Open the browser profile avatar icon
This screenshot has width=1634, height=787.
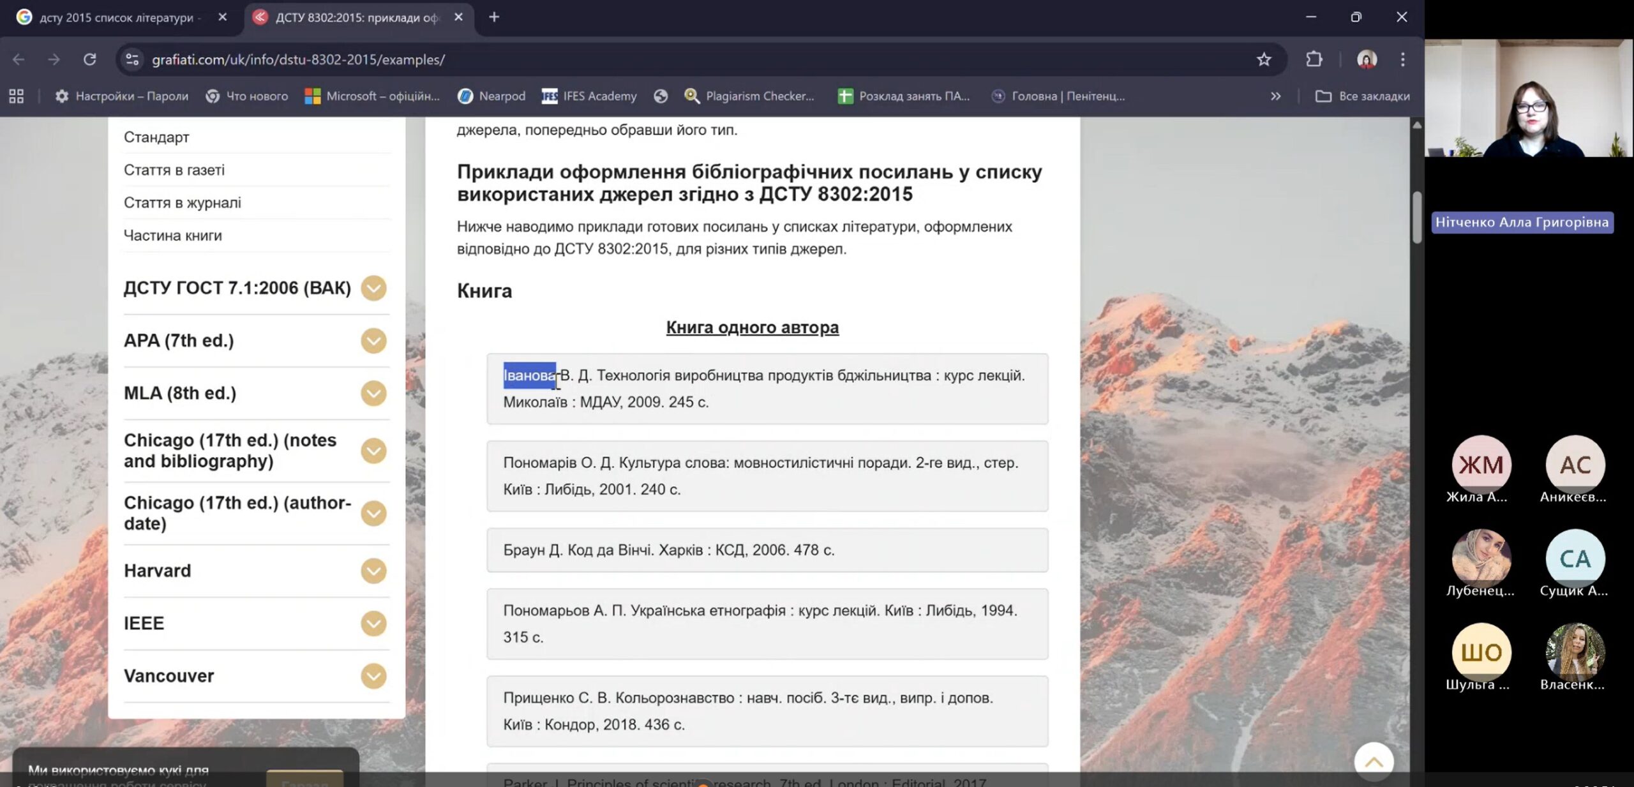(x=1366, y=59)
